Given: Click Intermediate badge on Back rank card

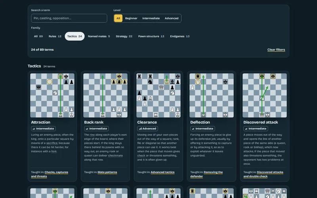Looking at the screenshot, I should tap(96, 128).
